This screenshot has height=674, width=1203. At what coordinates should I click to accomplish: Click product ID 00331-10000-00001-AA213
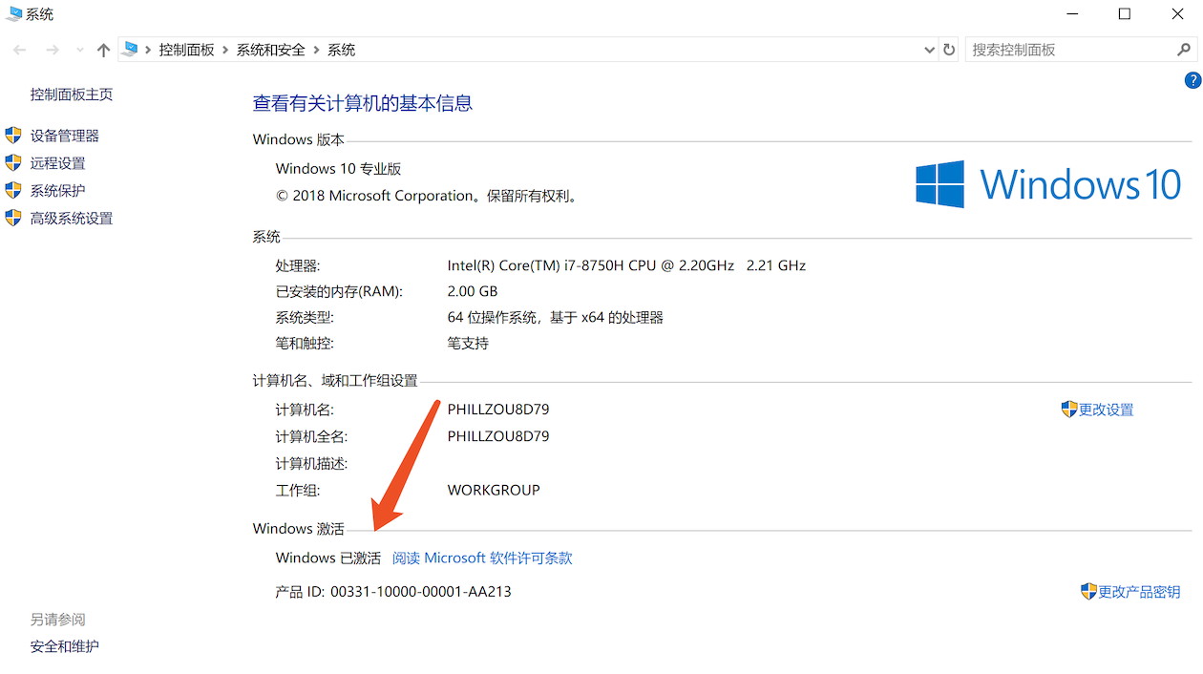point(421,592)
